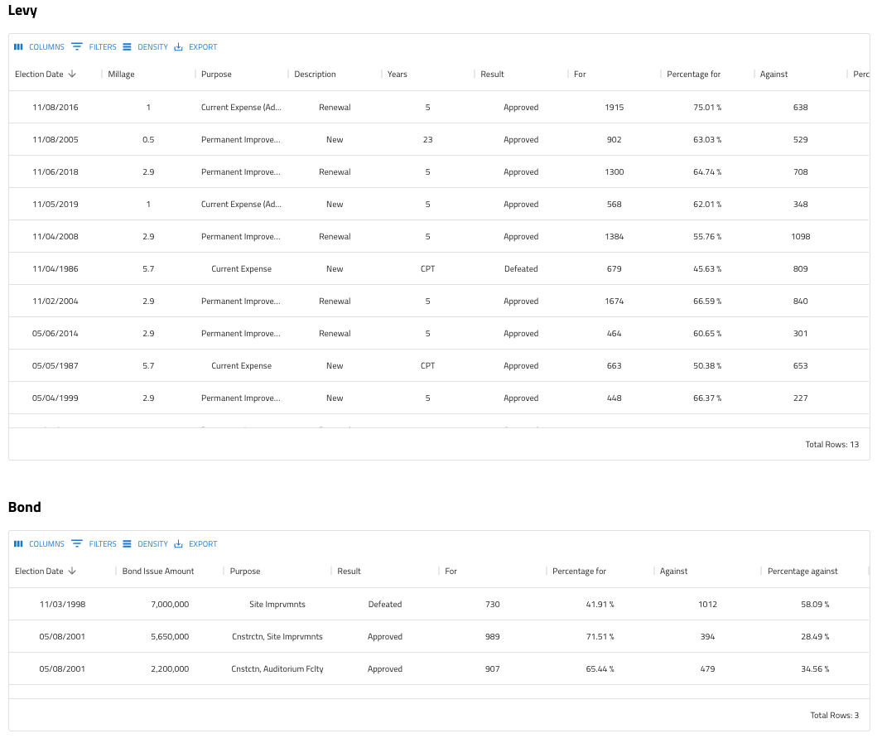
Task: Sort Bond table by Bond Issue Amount
Action: 157,572
